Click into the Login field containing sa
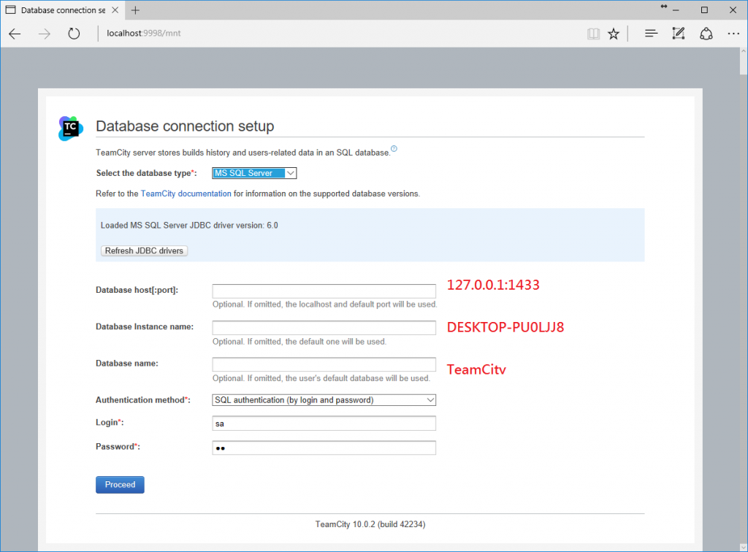Viewport: 748px width, 552px height. 324,423
